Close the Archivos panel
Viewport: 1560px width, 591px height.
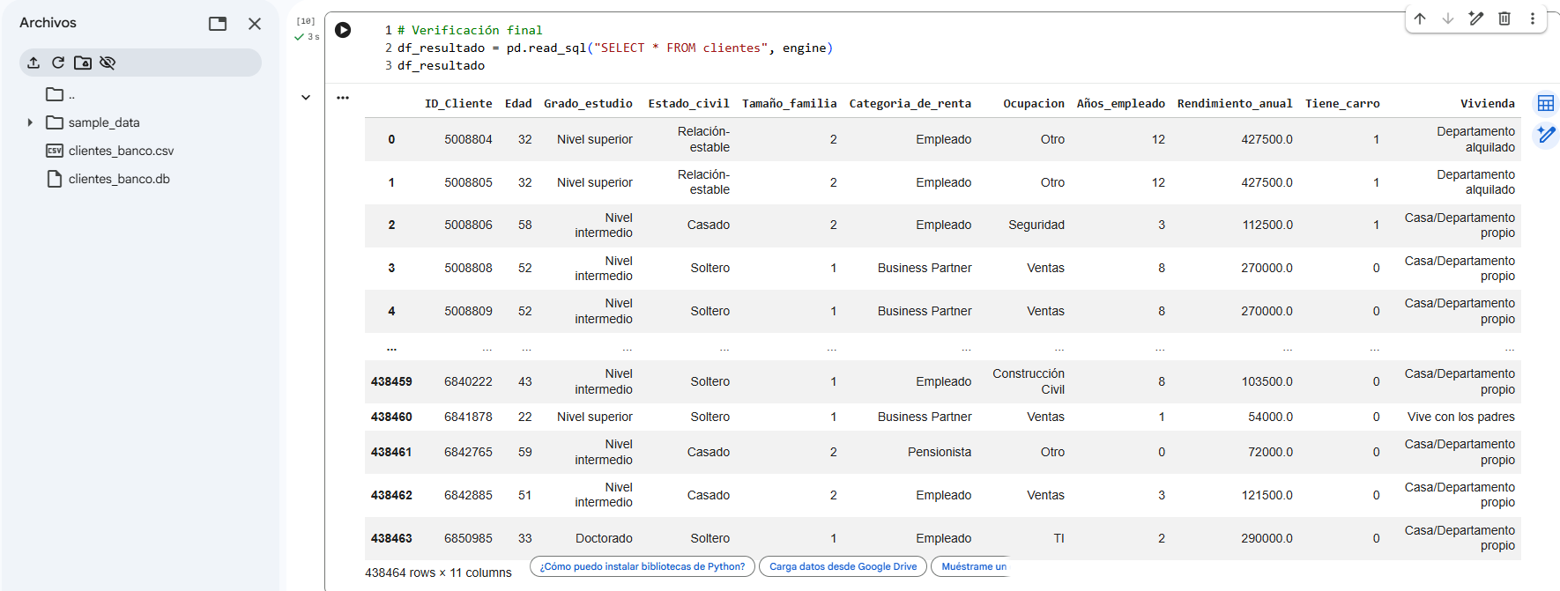255,24
